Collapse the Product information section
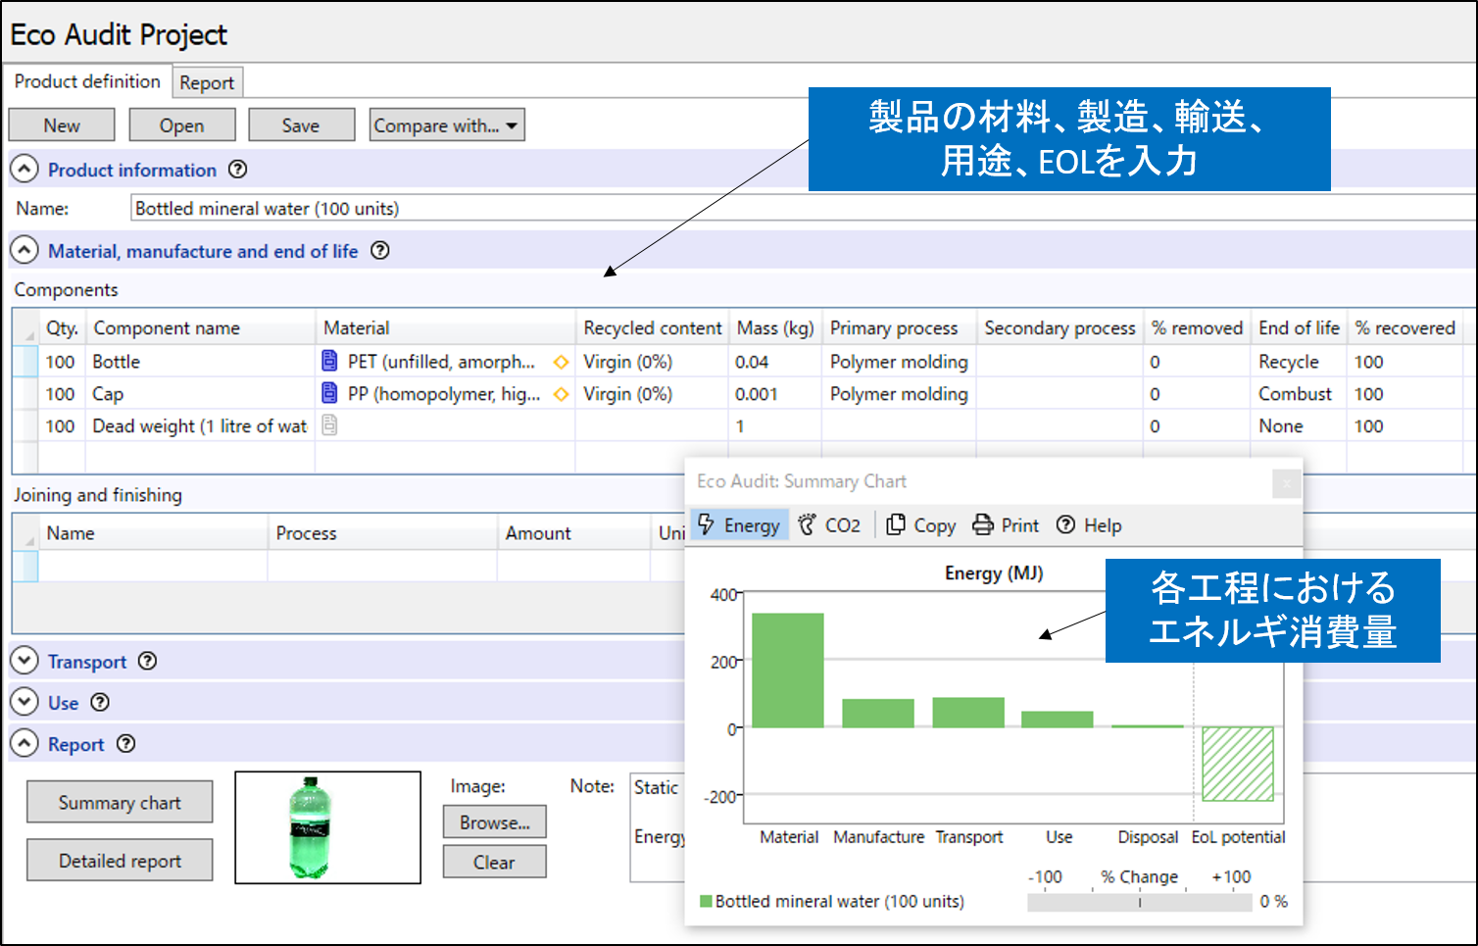This screenshot has width=1478, height=946. 25,170
